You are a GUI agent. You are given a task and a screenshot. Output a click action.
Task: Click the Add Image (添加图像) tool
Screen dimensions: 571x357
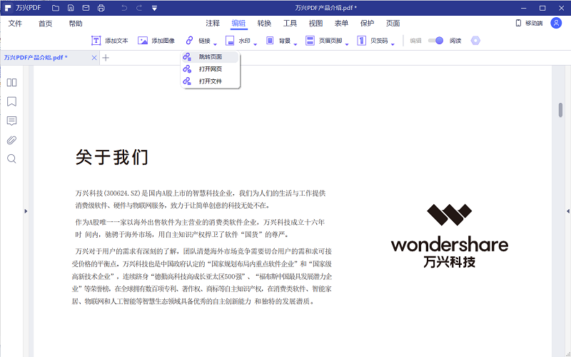pyautogui.click(x=156, y=41)
